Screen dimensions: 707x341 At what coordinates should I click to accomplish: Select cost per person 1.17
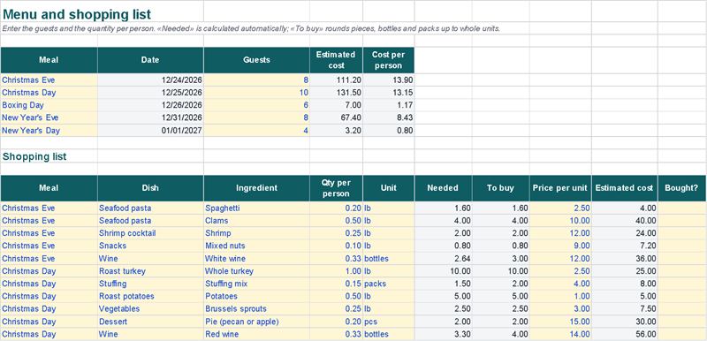(x=388, y=105)
